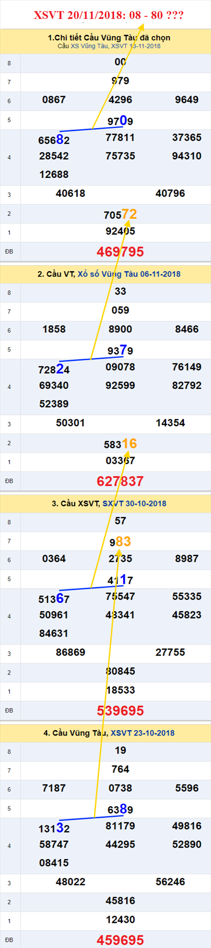Select prize 3 number 27755
The height and width of the screenshot is (948, 211).
(x=170, y=652)
